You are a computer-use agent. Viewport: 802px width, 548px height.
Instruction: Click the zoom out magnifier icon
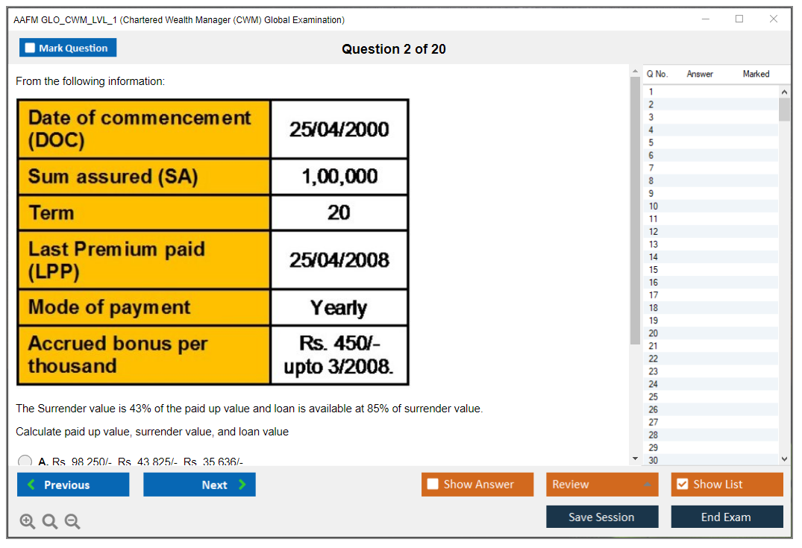(x=72, y=522)
